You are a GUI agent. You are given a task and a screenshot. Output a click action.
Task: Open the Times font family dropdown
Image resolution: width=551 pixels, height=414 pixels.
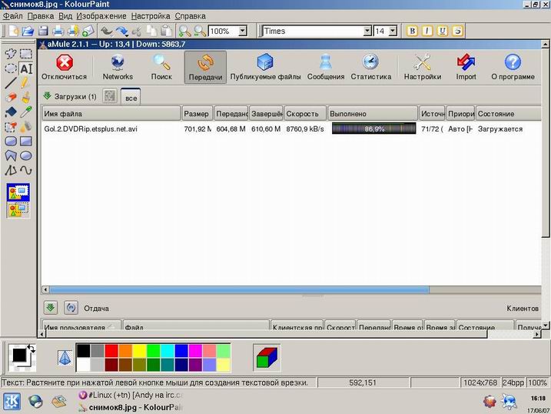pos(367,31)
